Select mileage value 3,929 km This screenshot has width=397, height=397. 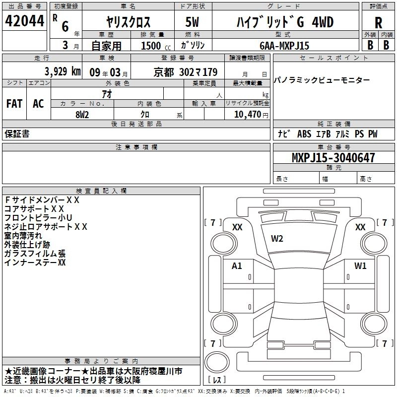click(63, 71)
